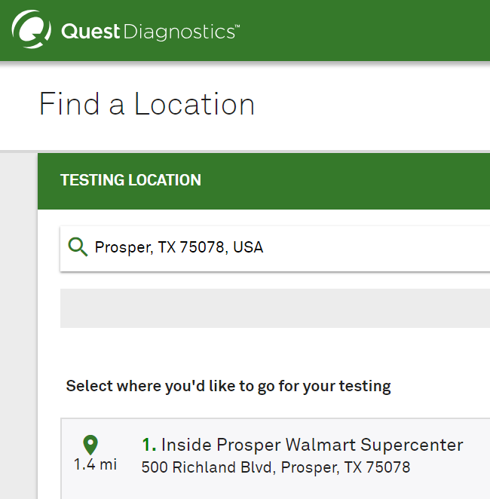Select the TESTING LOCATION section header
Screen dimensions: 490x499
(x=130, y=180)
